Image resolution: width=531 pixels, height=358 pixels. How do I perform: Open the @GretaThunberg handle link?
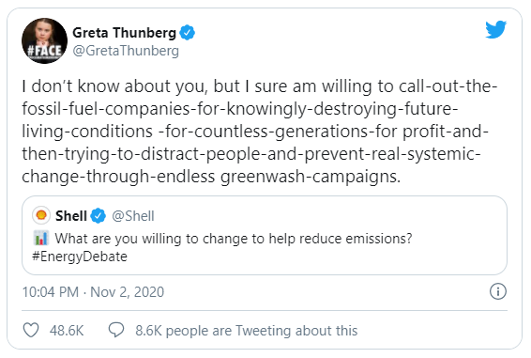[x=126, y=51]
